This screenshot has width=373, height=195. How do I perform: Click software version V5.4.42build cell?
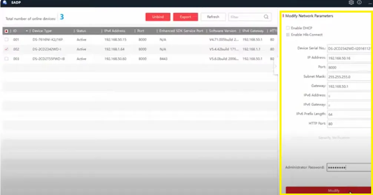tap(224, 49)
